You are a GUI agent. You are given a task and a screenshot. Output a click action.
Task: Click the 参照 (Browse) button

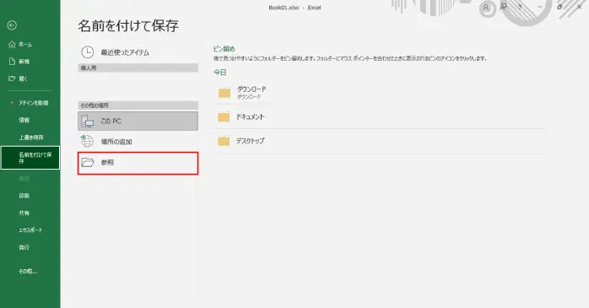(138, 163)
